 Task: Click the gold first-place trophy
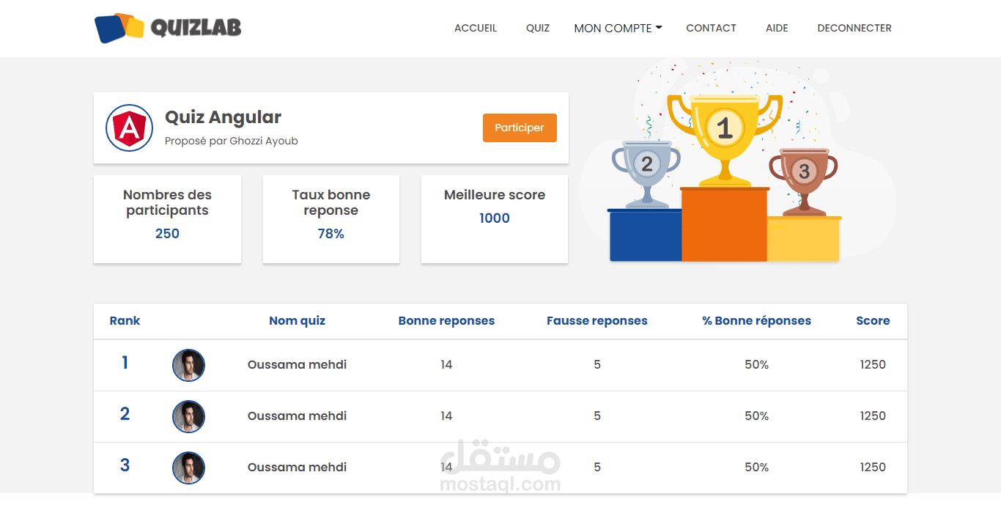[x=724, y=139]
